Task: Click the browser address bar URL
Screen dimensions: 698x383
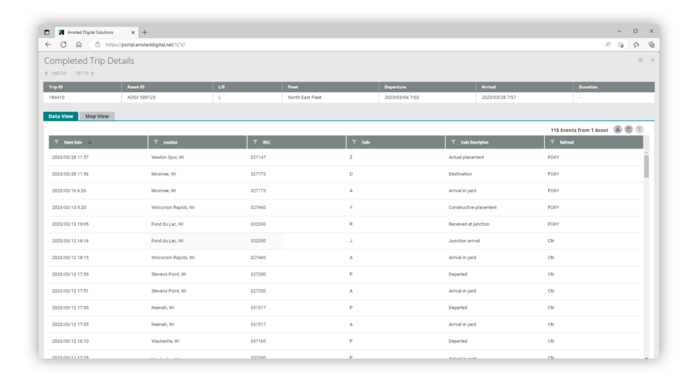Action: [146, 44]
